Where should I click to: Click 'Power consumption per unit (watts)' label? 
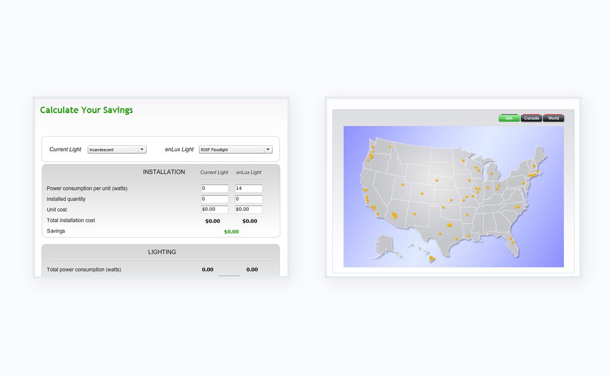point(87,188)
